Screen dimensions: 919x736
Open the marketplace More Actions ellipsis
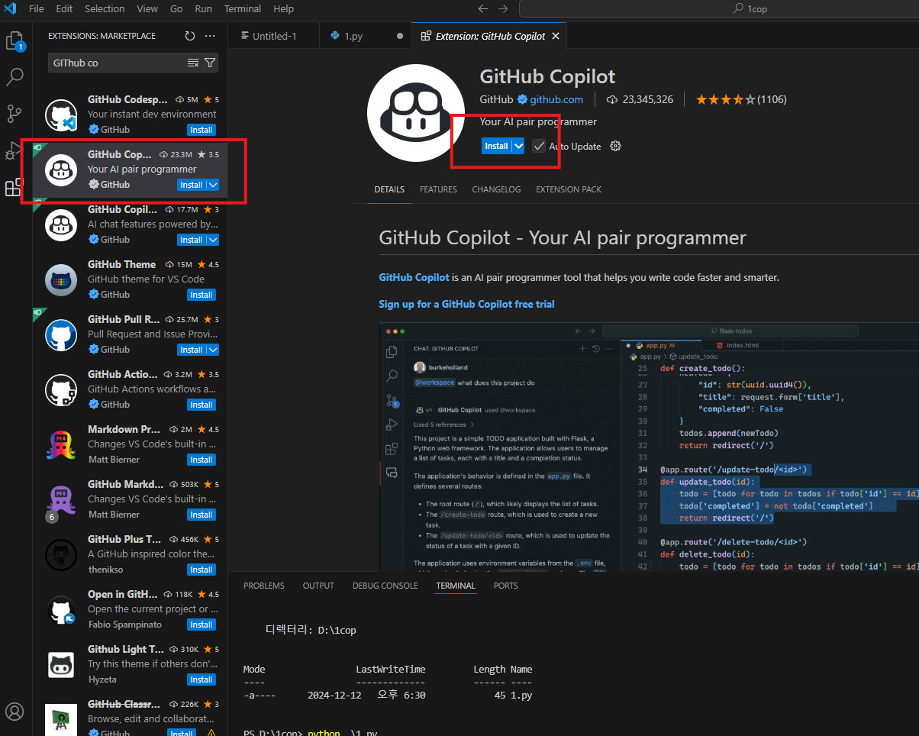(x=210, y=36)
